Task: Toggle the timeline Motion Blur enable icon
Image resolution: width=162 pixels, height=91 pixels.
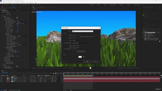Action: point(58,73)
